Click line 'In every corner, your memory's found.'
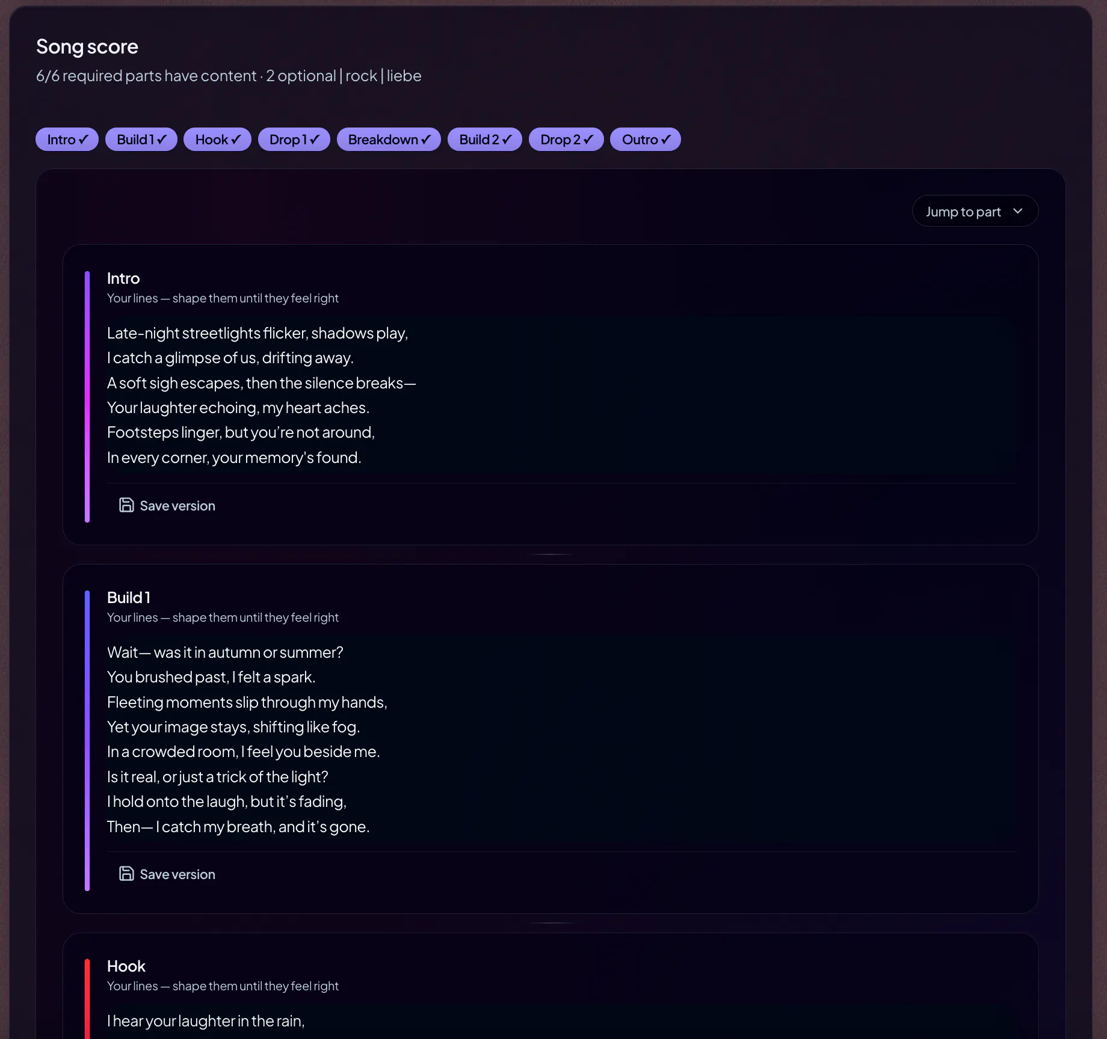The width and height of the screenshot is (1107, 1039). pyautogui.click(x=234, y=458)
